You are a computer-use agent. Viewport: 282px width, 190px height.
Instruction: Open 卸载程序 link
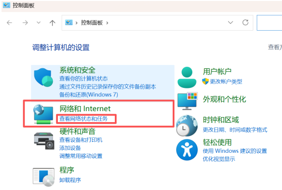coord(70,180)
